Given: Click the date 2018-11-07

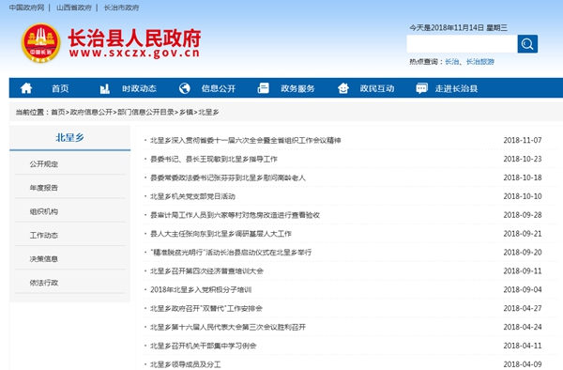Looking at the screenshot, I should click(523, 141).
